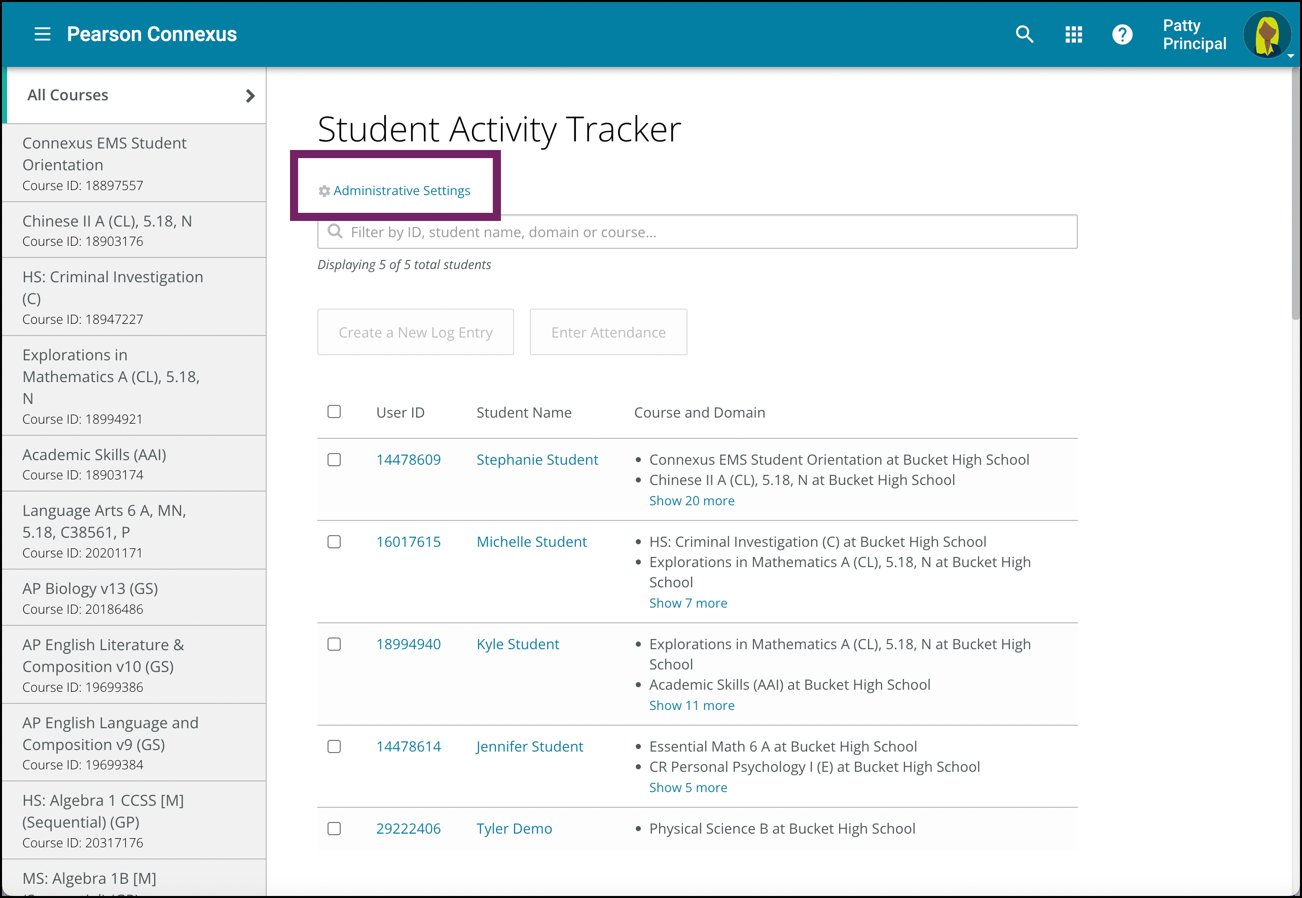Screen dimensions: 1302x898
Task: Select HS: Algebra 1 CCSS [M] course
Action: point(134,820)
